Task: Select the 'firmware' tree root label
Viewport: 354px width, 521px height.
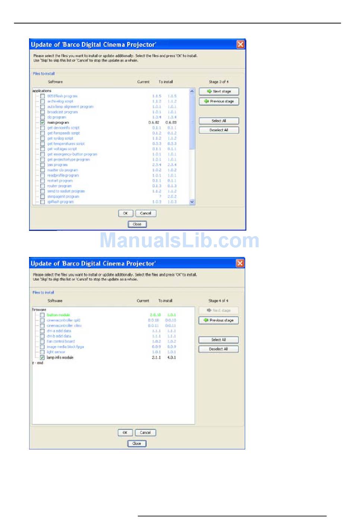Action: [39, 310]
